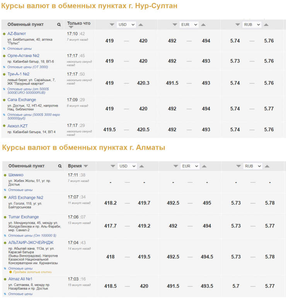Expand USD currency dropdown in Almaty table
The width and height of the screenshot is (286, 298).
(127, 166)
